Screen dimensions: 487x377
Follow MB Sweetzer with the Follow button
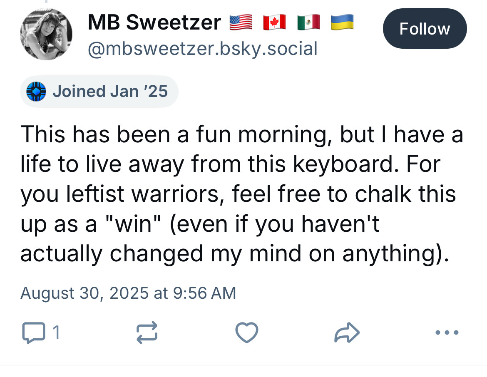[425, 29]
